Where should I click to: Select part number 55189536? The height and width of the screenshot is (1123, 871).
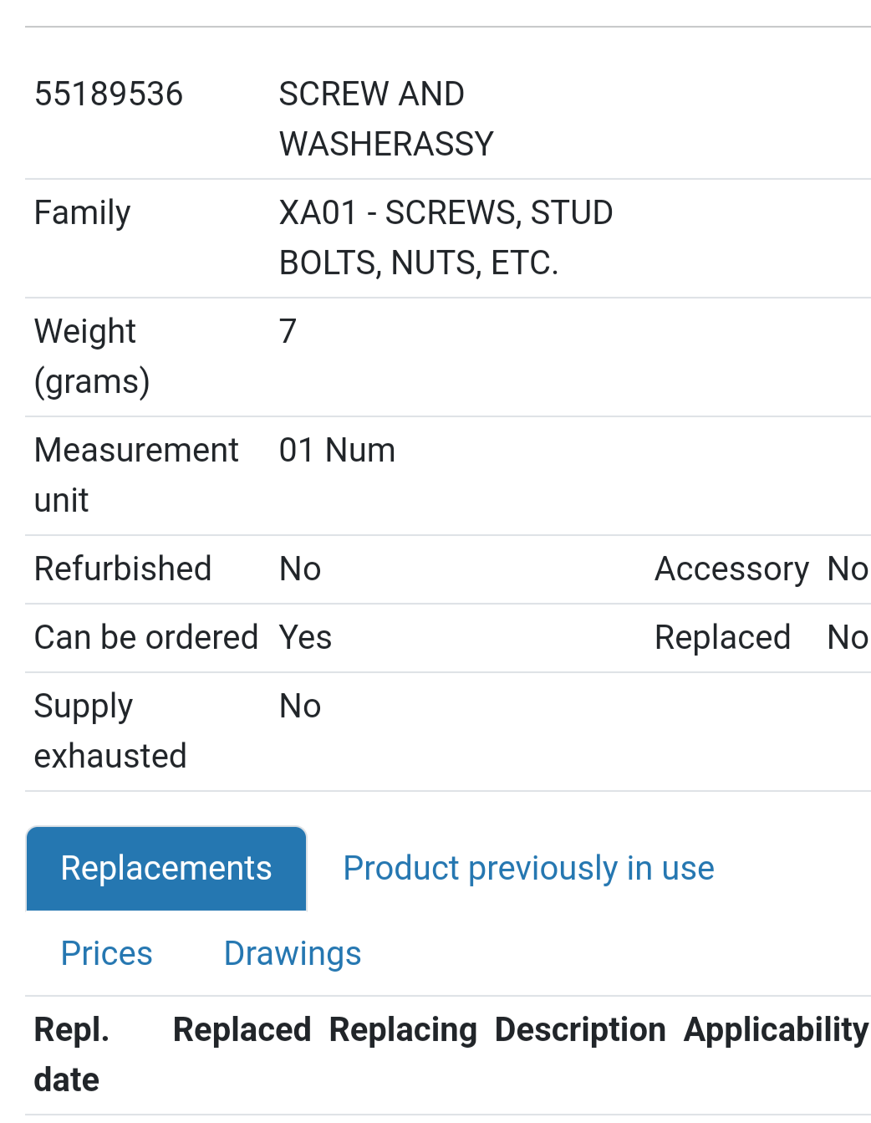coord(109,94)
